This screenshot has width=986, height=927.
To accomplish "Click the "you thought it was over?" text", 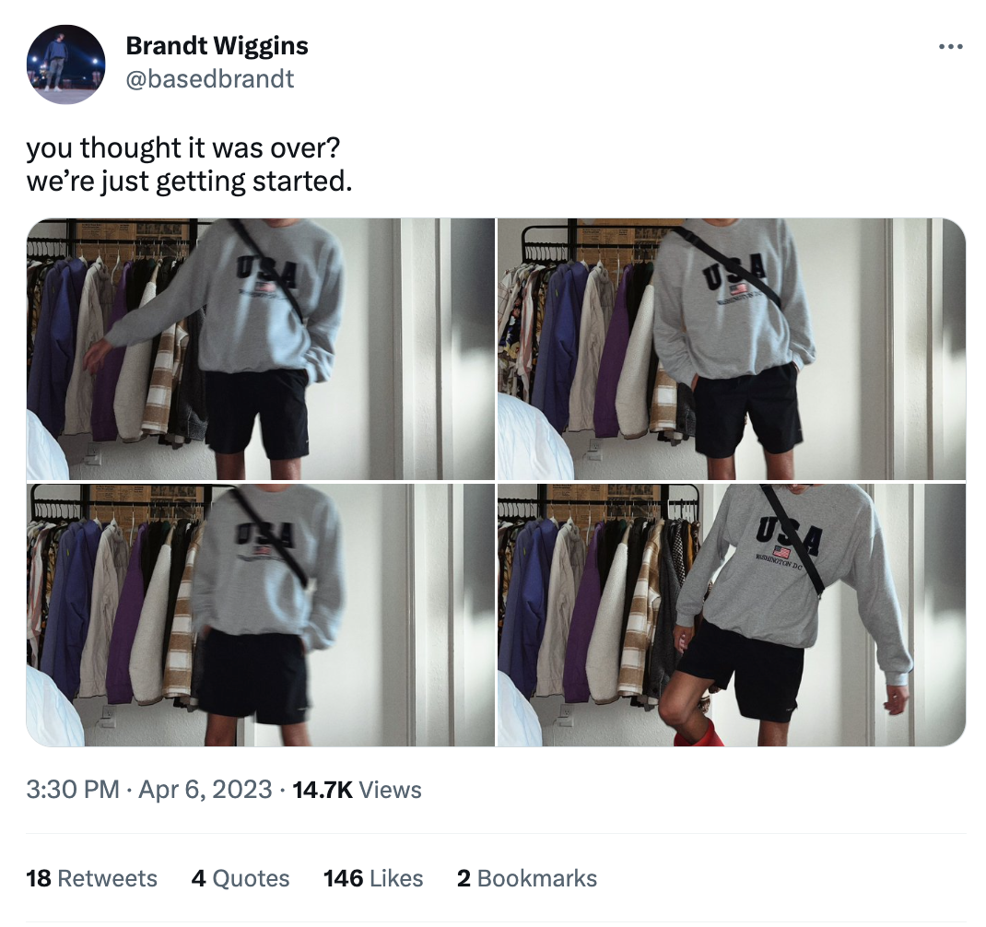I will tap(183, 147).
